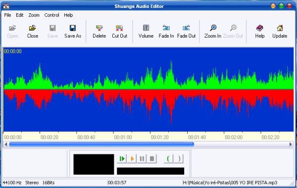Screen dimensions: 297x188
Task: Start playback with the orange play button
Action: 132,159
